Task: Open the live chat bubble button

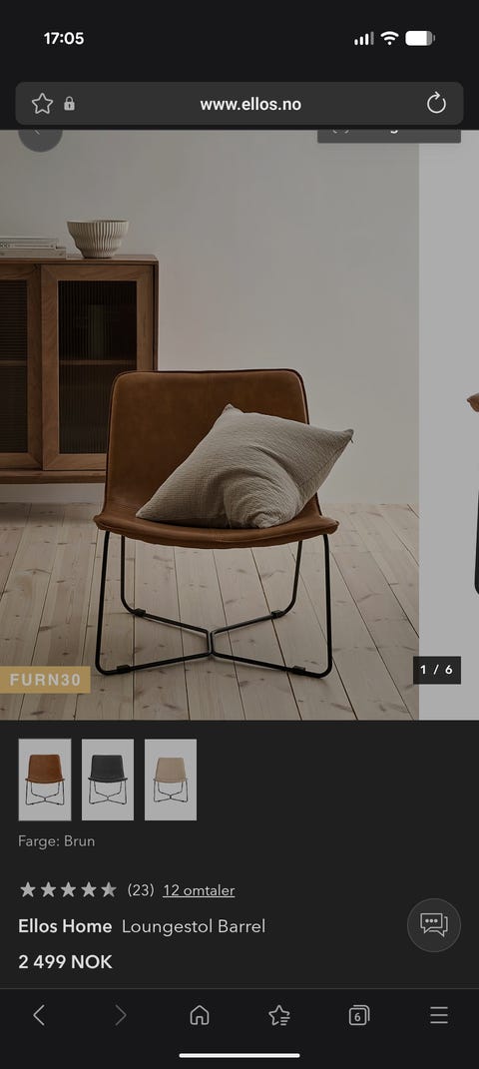Action: tap(434, 925)
